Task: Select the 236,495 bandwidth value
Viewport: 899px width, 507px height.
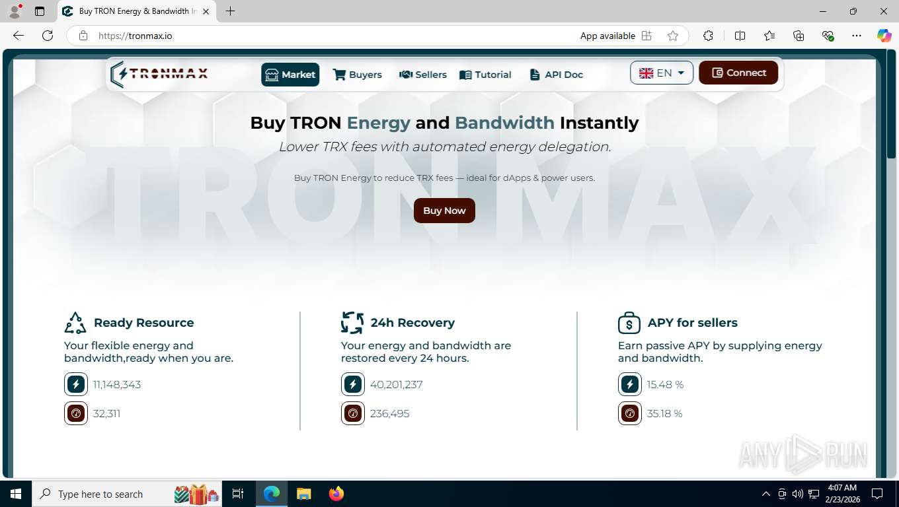Action: (390, 413)
